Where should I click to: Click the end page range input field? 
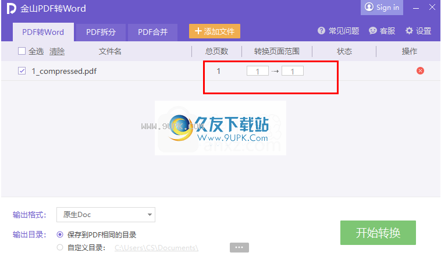pos(293,71)
